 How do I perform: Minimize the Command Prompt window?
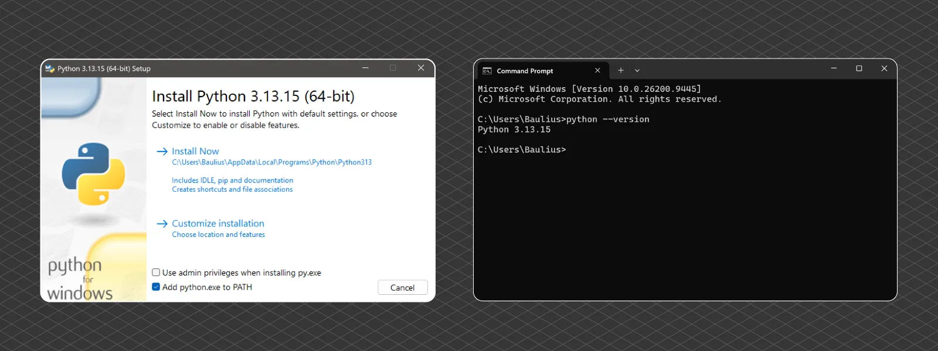(834, 68)
